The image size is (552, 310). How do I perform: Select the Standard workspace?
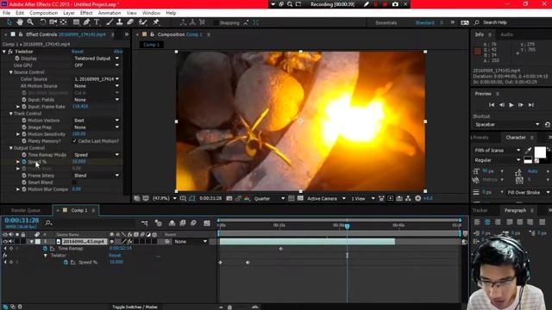424,22
